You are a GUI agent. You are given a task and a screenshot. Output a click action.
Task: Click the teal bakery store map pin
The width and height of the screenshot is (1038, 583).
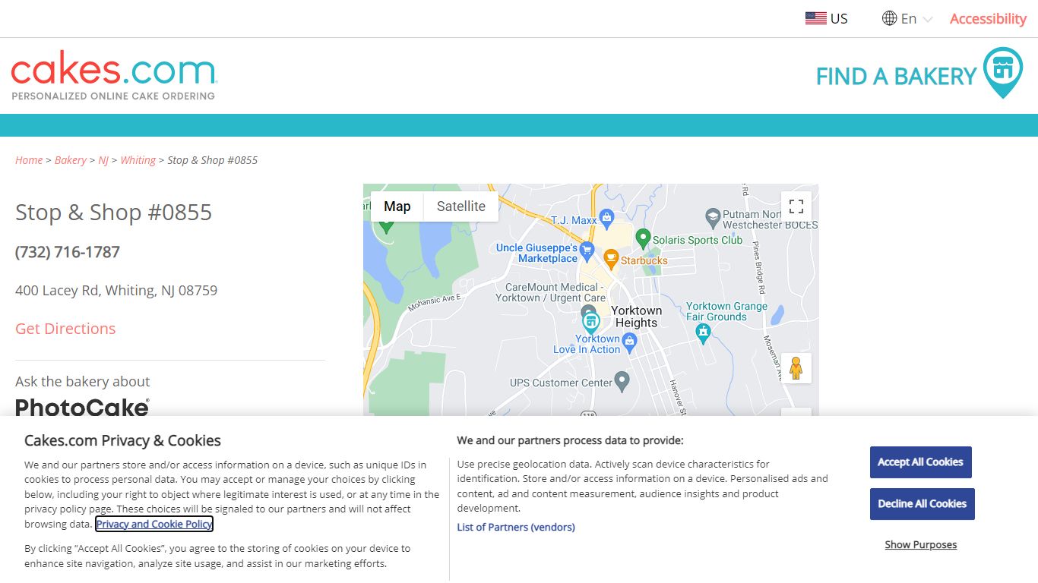pos(590,322)
